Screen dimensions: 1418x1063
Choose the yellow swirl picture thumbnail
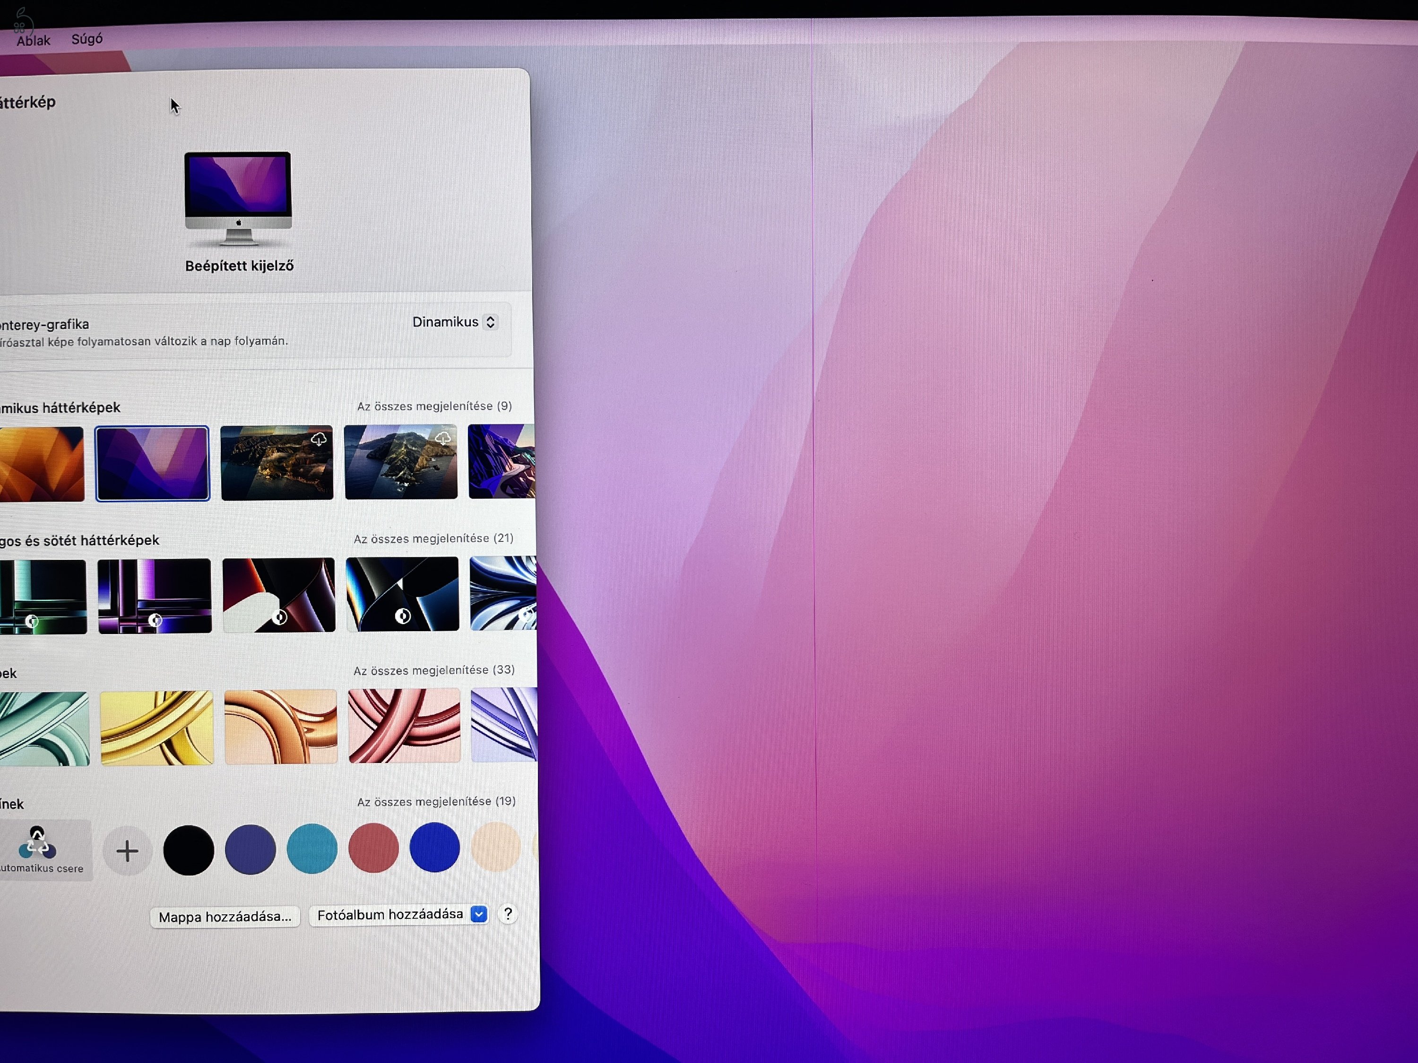pyautogui.click(x=157, y=728)
